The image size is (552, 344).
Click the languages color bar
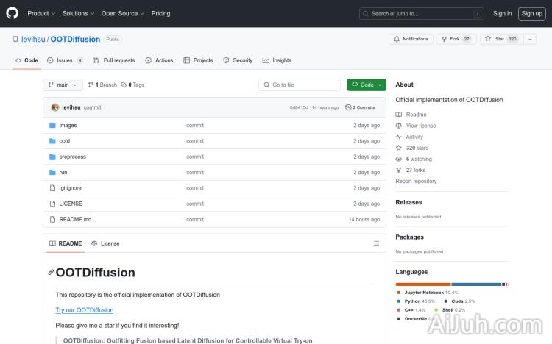tap(451, 284)
